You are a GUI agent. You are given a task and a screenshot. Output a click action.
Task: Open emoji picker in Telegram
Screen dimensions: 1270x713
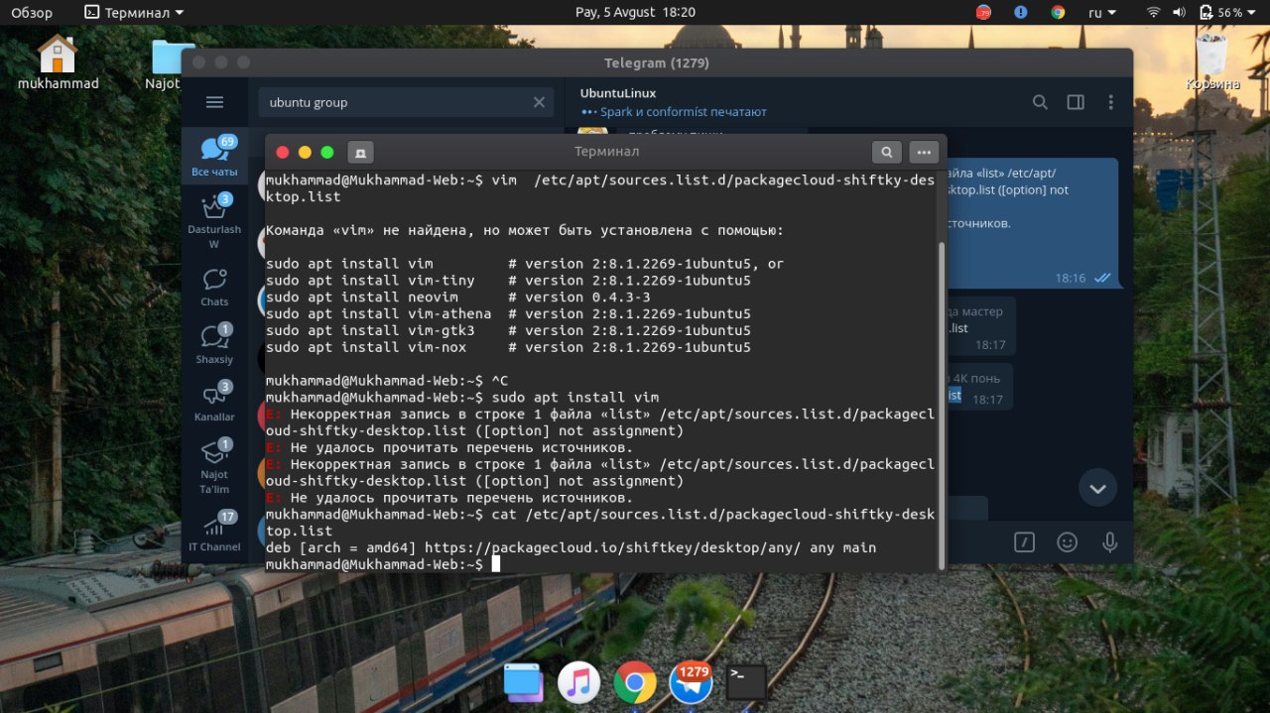[x=1067, y=541]
